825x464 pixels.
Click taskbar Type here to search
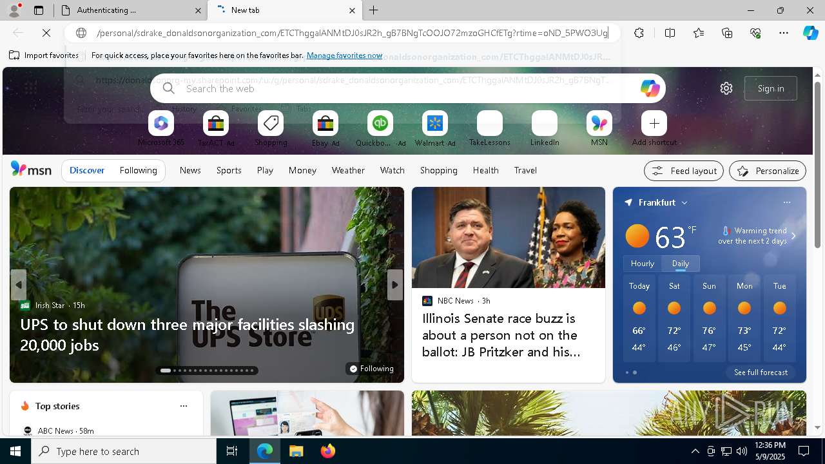tap(124, 451)
